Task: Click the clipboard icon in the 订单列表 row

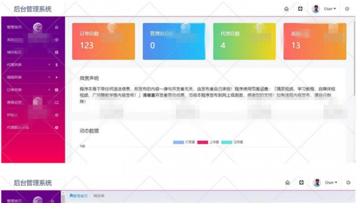Action: point(57,90)
